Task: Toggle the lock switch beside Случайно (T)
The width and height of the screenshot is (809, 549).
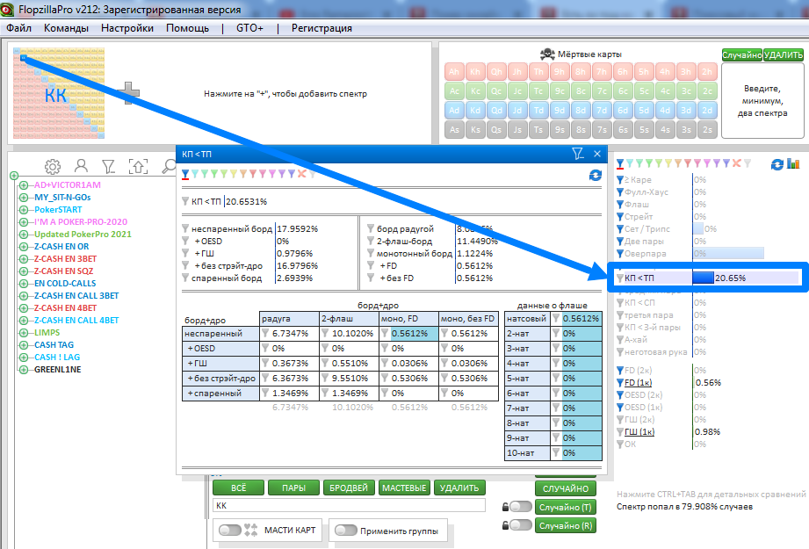Action: pyautogui.click(x=520, y=507)
